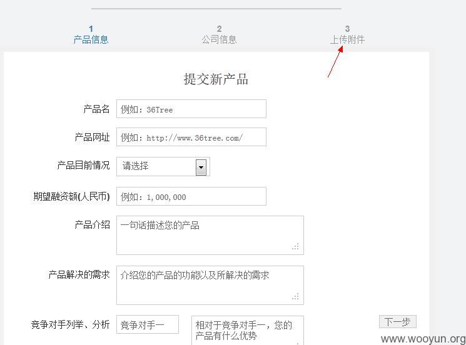Open step 1 产品信息 tab
The image size is (466, 345).
[91, 35]
